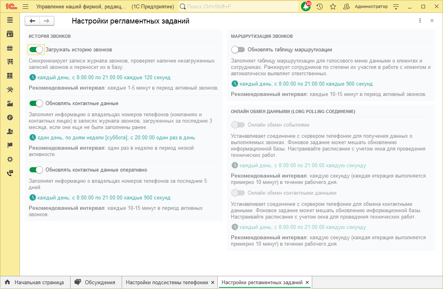
Task: Open the gear settings section in sidebar
Action: [10, 159]
